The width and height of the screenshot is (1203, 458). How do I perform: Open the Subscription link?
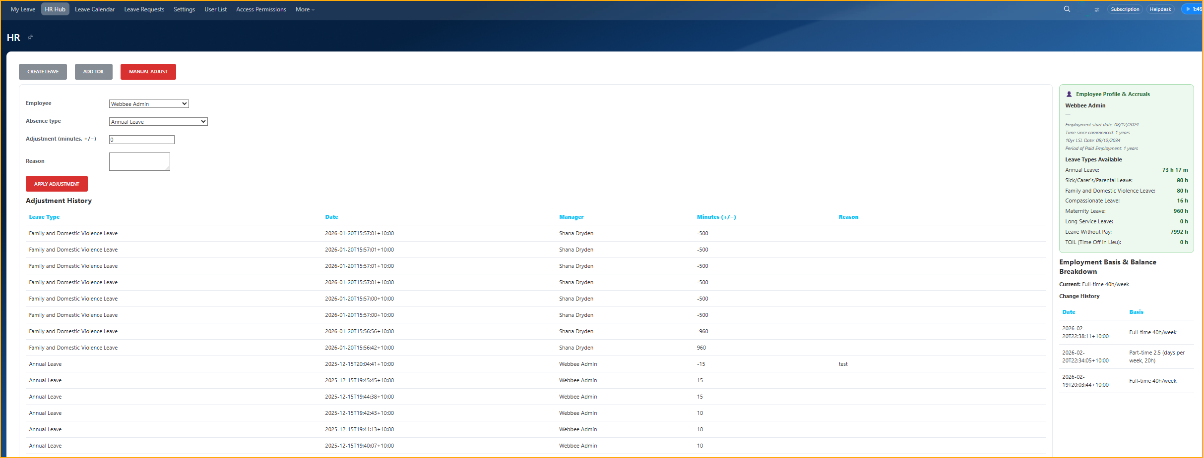coord(1125,9)
